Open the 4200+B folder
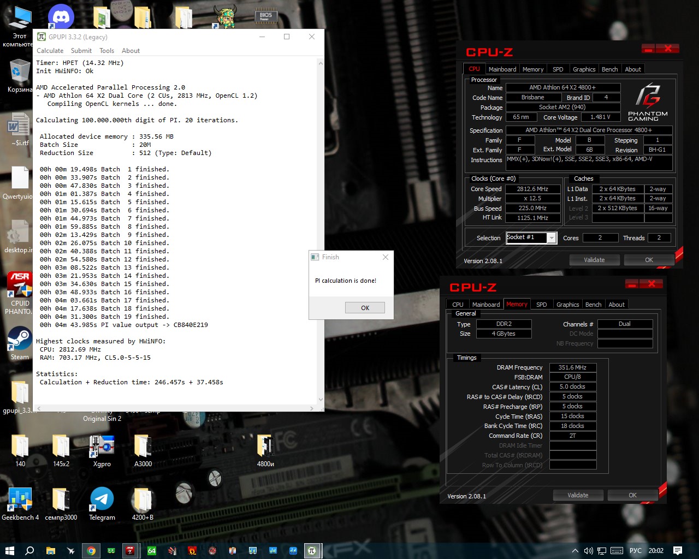699x559 pixels. [143, 504]
